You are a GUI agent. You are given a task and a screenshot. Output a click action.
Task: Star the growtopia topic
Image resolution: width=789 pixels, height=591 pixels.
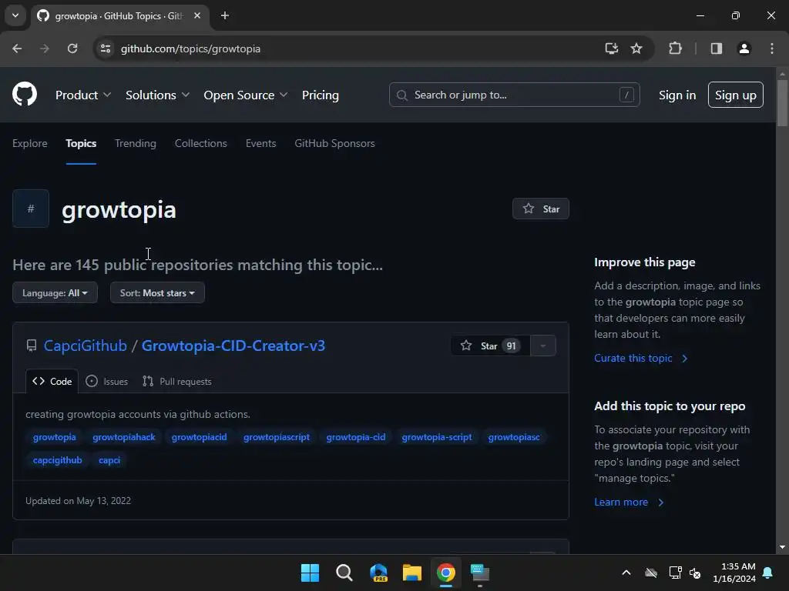pos(540,209)
